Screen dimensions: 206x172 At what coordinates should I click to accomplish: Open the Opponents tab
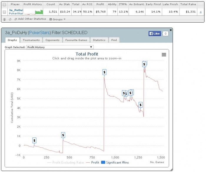point(52,40)
